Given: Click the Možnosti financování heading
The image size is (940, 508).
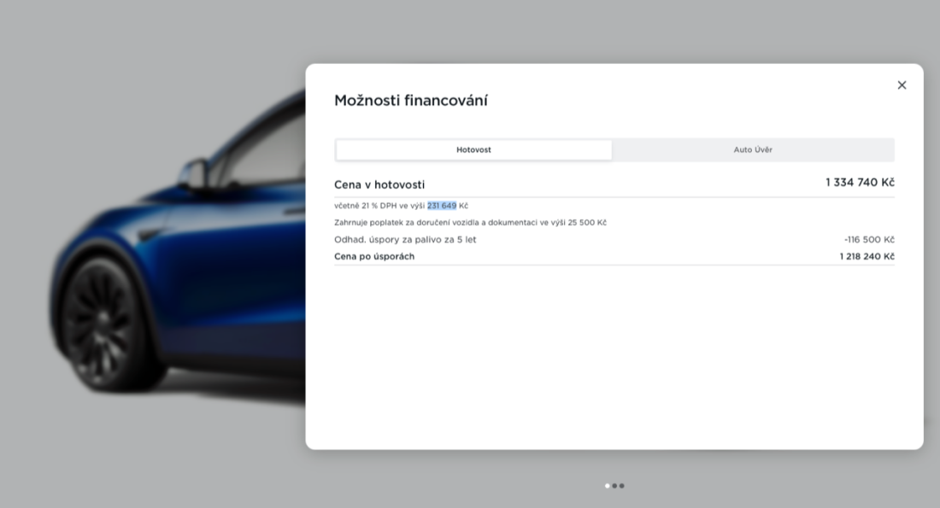Looking at the screenshot, I should 410,101.
